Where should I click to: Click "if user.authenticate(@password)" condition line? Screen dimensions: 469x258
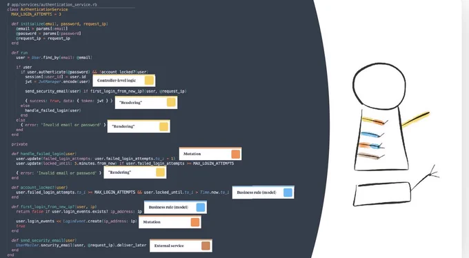coord(84,72)
